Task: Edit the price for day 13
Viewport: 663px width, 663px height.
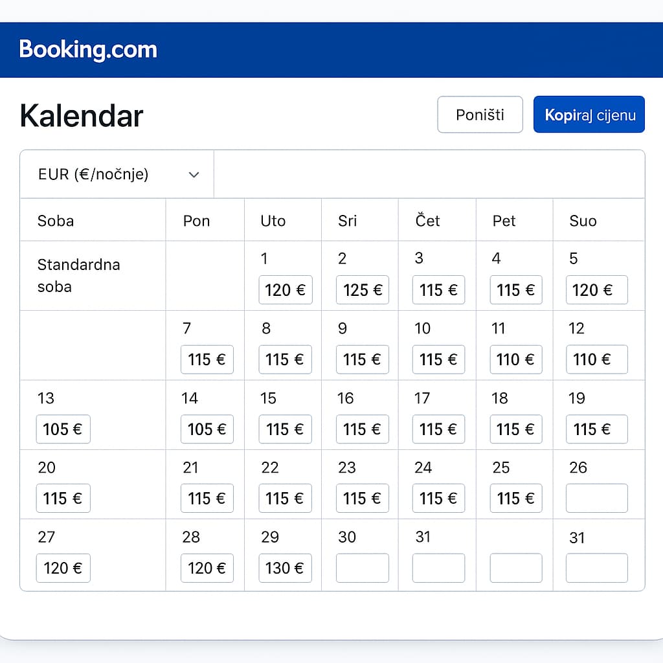Action: (63, 429)
